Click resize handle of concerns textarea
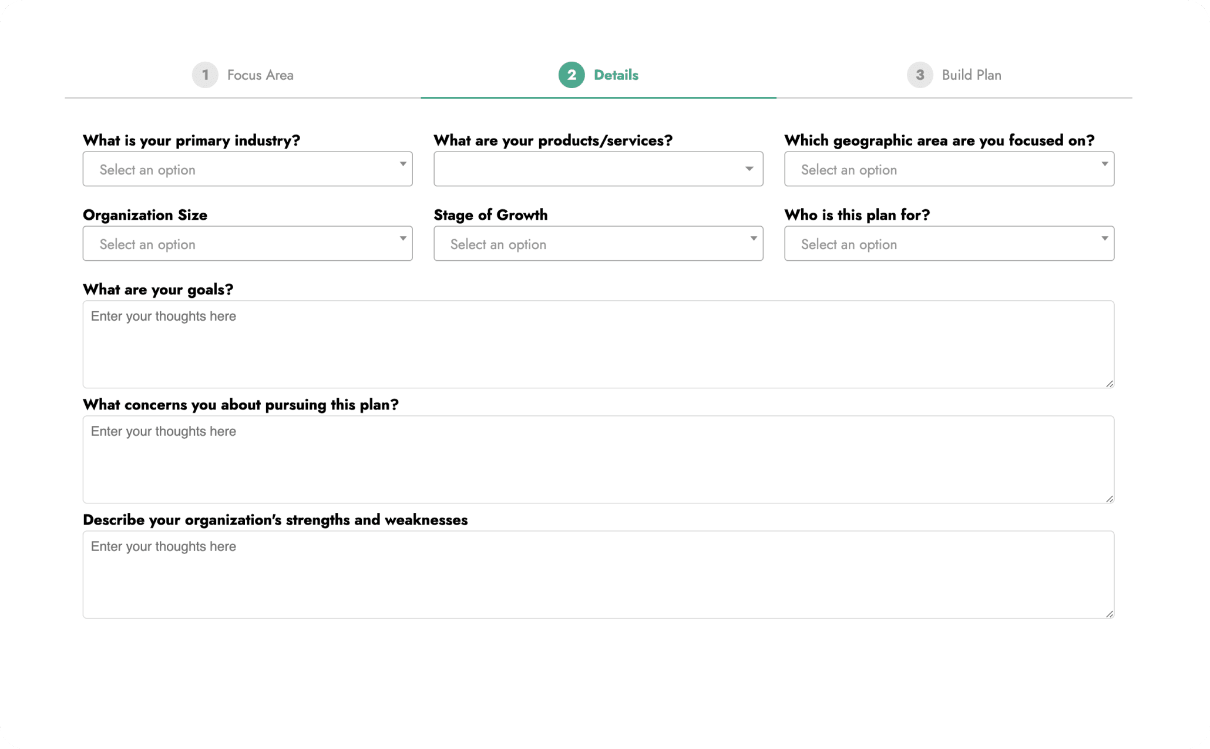The height and width of the screenshot is (749, 1210). tap(1109, 499)
